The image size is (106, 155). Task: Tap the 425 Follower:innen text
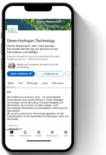click(x=38, y=59)
